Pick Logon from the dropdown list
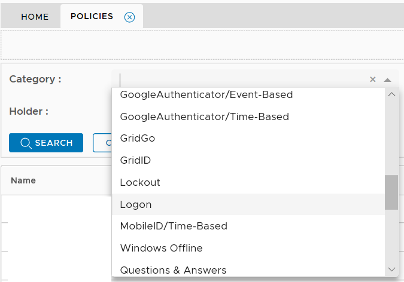 (136, 204)
